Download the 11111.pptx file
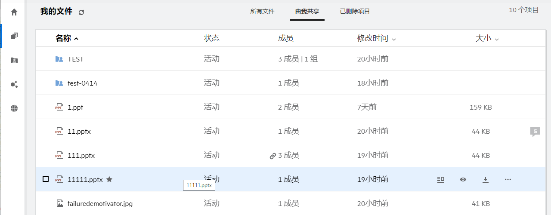 (x=485, y=179)
